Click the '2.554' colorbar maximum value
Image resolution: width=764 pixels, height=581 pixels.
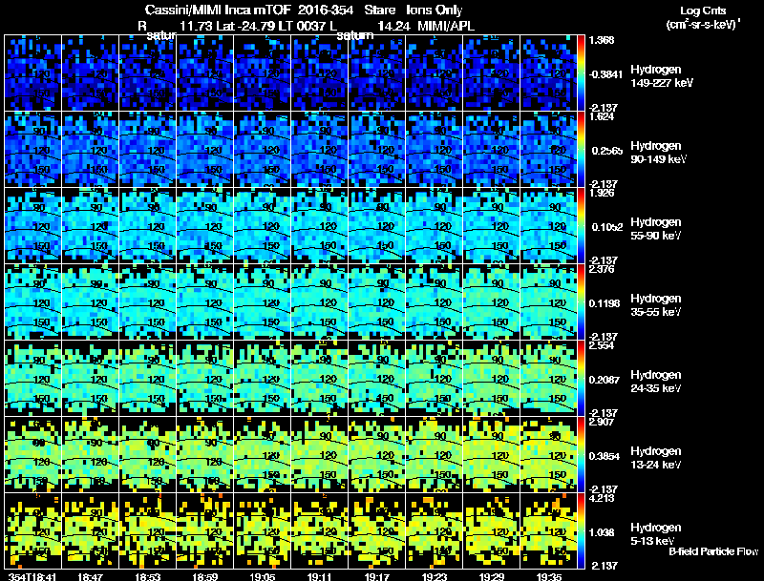pyautogui.click(x=602, y=346)
